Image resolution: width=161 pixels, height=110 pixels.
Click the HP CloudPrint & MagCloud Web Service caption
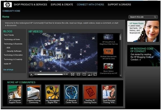pyautogui.click(x=108, y=43)
